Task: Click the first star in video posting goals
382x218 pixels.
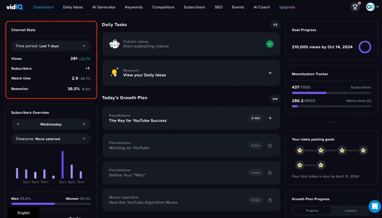Action: [300, 150]
